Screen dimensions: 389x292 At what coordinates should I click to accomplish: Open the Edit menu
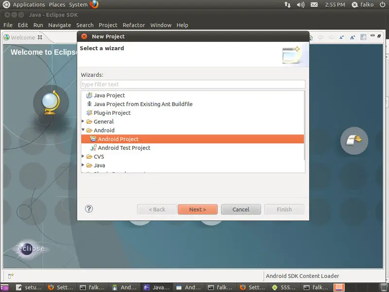23,25
